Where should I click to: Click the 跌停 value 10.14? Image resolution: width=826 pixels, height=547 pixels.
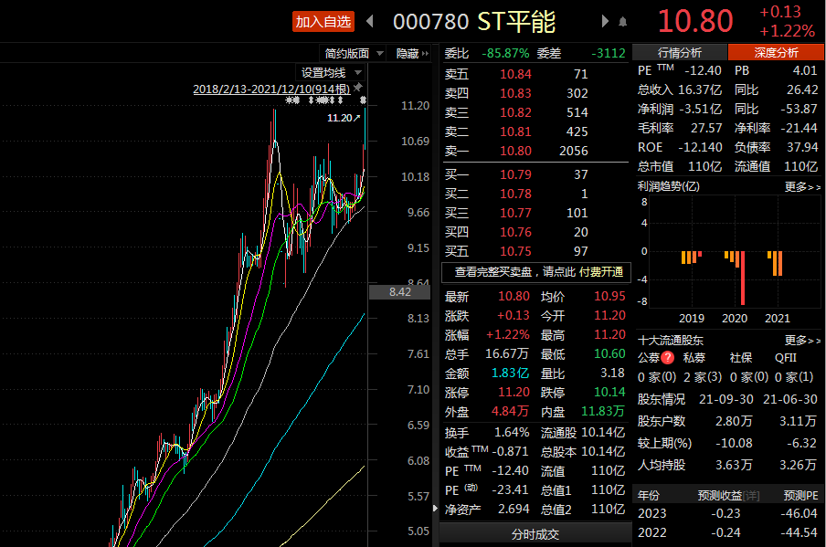tap(609, 393)
